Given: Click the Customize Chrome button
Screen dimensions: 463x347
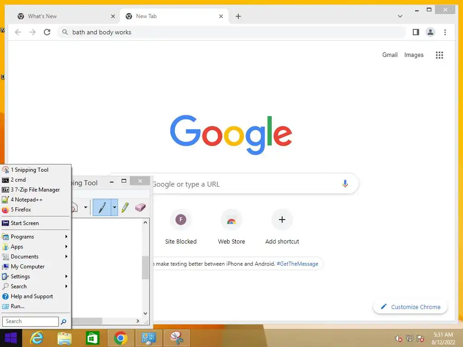Looking at the screenshot, I should click(410, 307).
